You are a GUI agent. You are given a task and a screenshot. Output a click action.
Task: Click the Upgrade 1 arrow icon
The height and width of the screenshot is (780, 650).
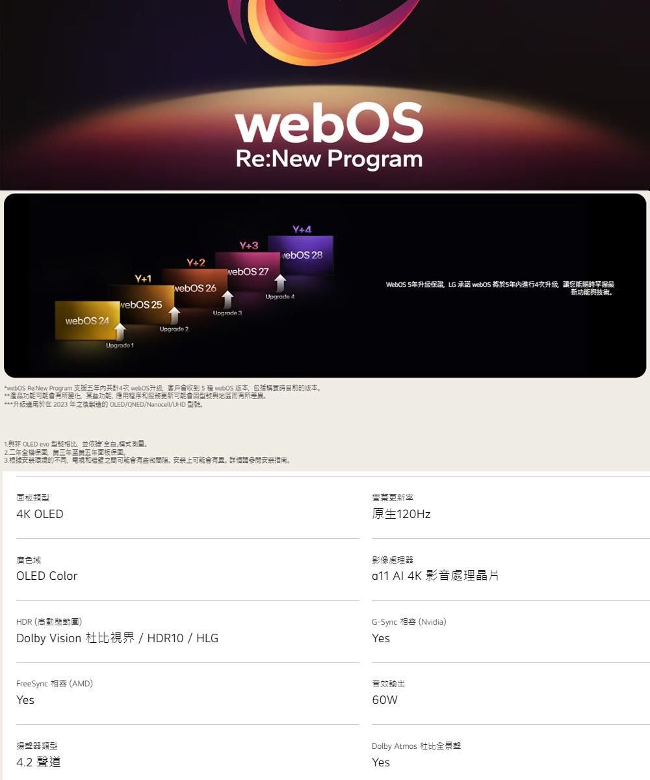pos(120,332)
